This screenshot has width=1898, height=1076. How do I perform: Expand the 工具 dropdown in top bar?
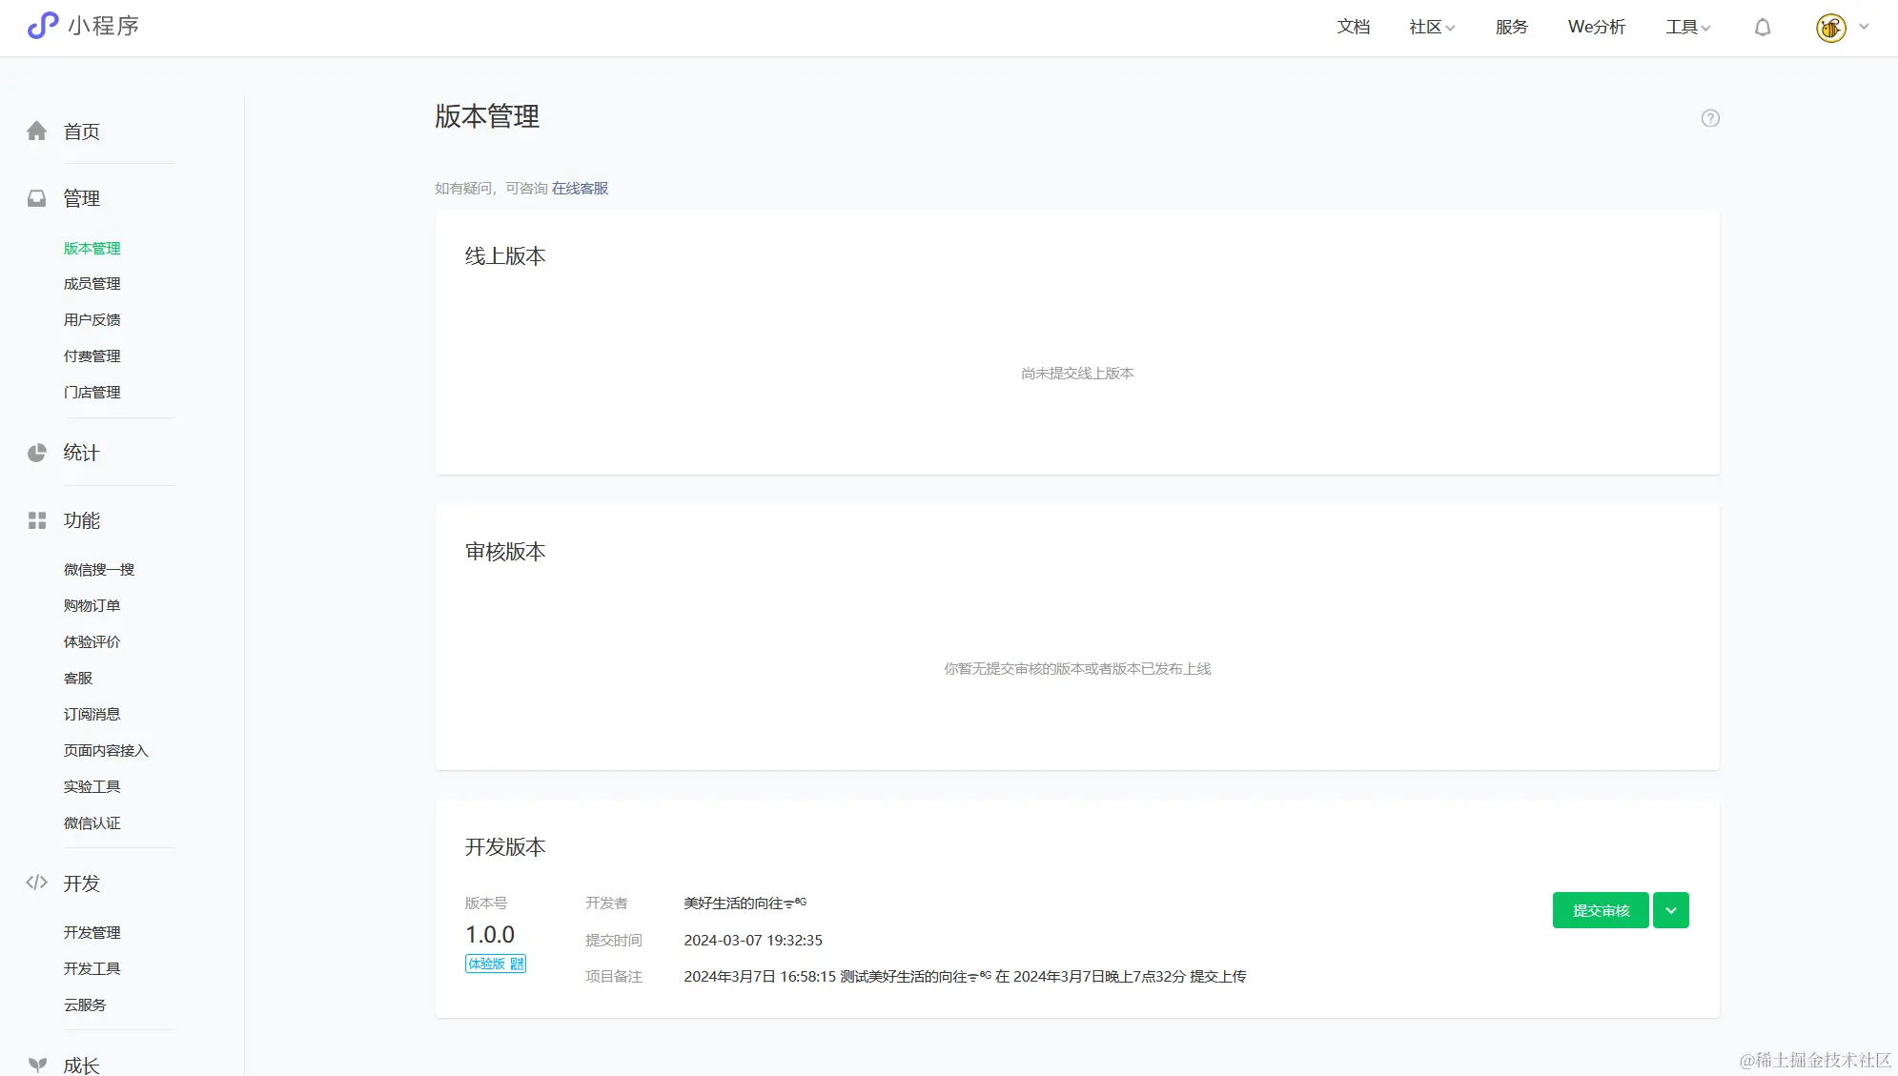tap(1685, 27)
